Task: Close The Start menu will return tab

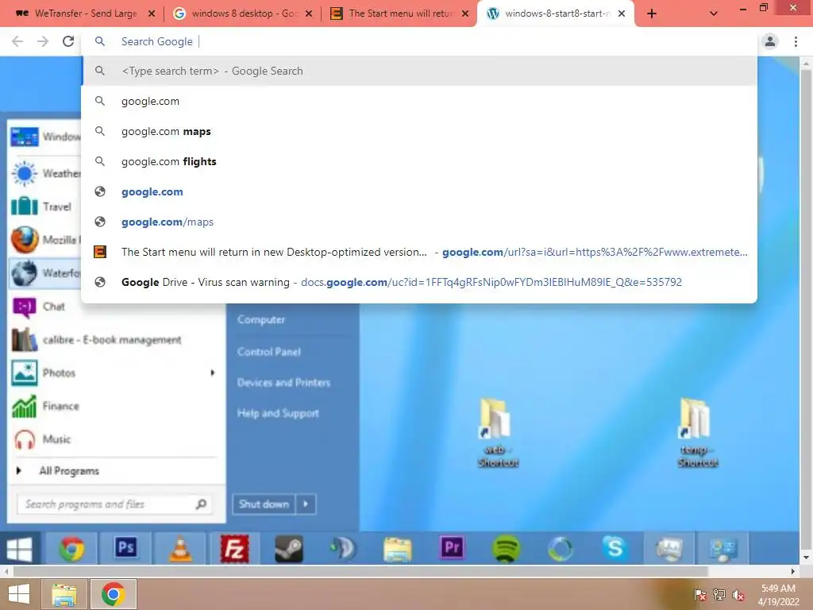Action: point(465,14)
